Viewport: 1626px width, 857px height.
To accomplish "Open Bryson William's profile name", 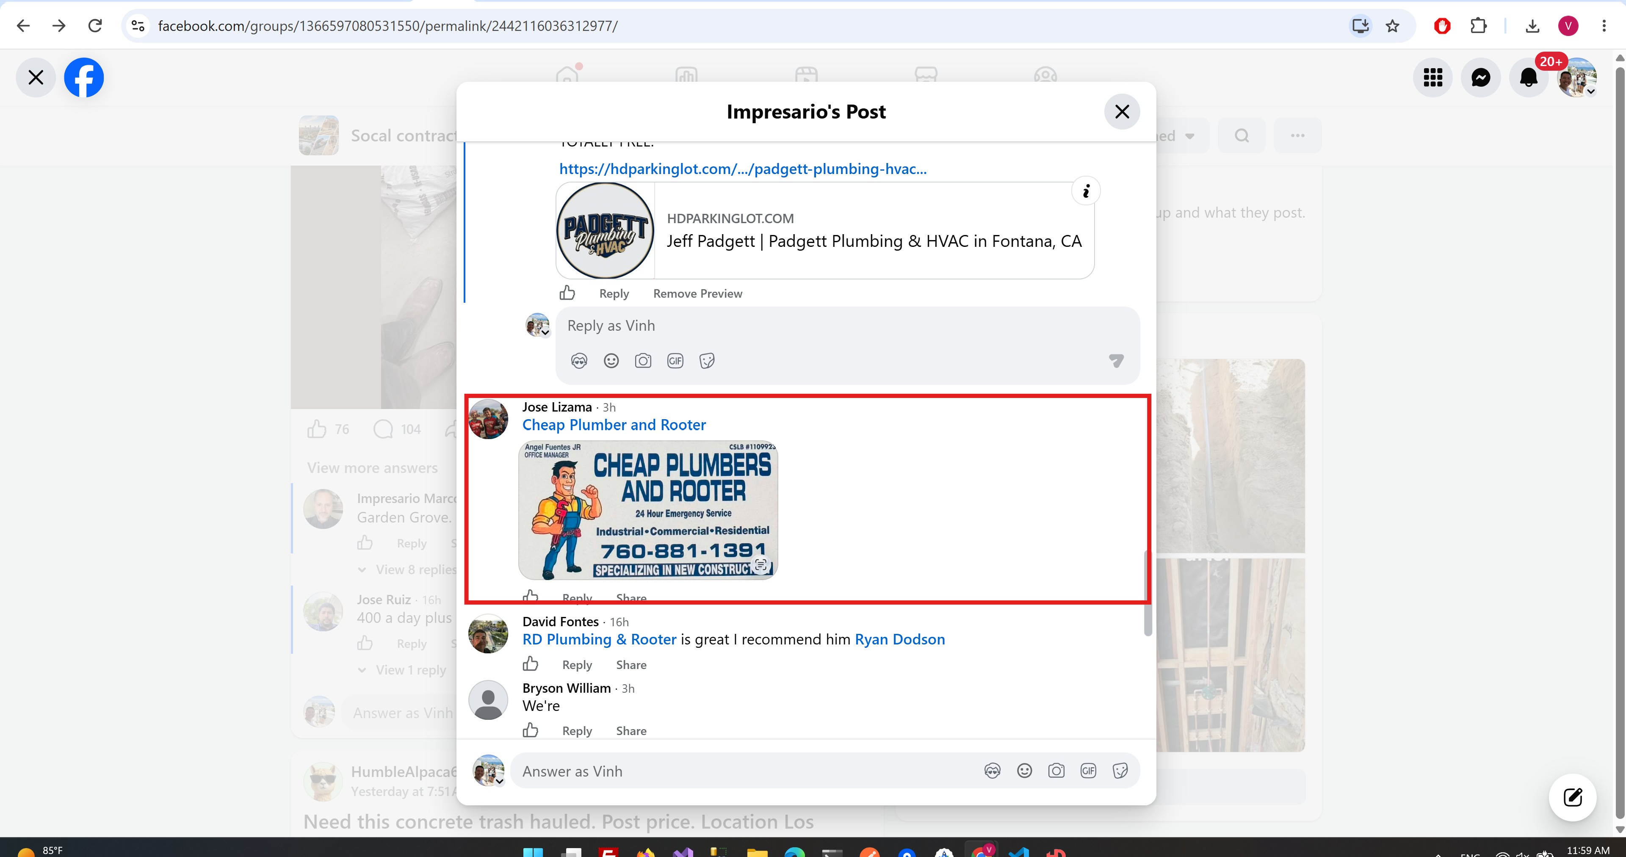I will point(566,688).
